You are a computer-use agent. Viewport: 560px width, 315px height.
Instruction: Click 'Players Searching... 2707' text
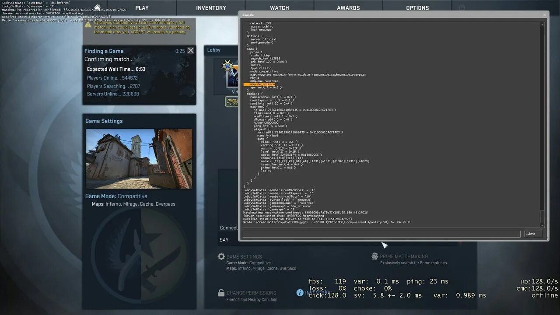[113, 86]
